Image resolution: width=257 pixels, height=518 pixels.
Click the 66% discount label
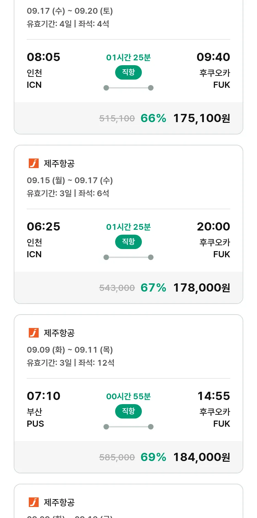click(153, 118)
